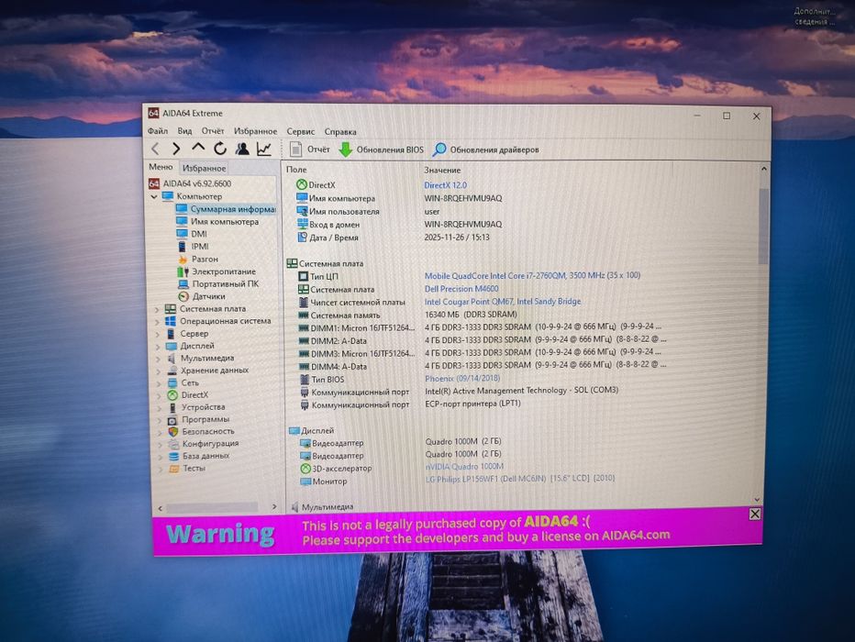
Task: Open the Сервис menu
Action: 301,131
